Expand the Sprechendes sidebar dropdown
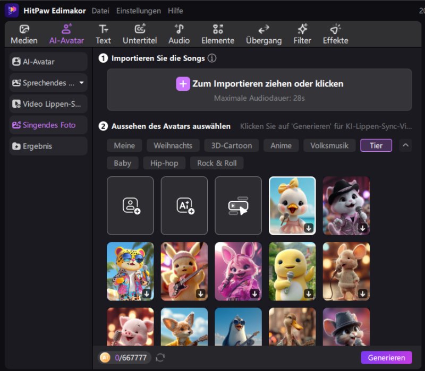Image resolution: width=425 pixels, height=371 pixels. 81,83
